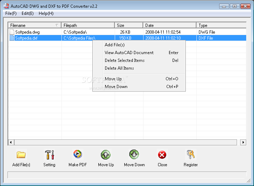
Task: Click the 2008-04-11 11:02:54 date cell
Action: [x=163, y=32]
